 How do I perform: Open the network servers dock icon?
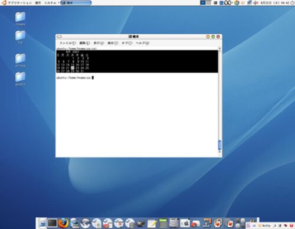pos(207,223)
